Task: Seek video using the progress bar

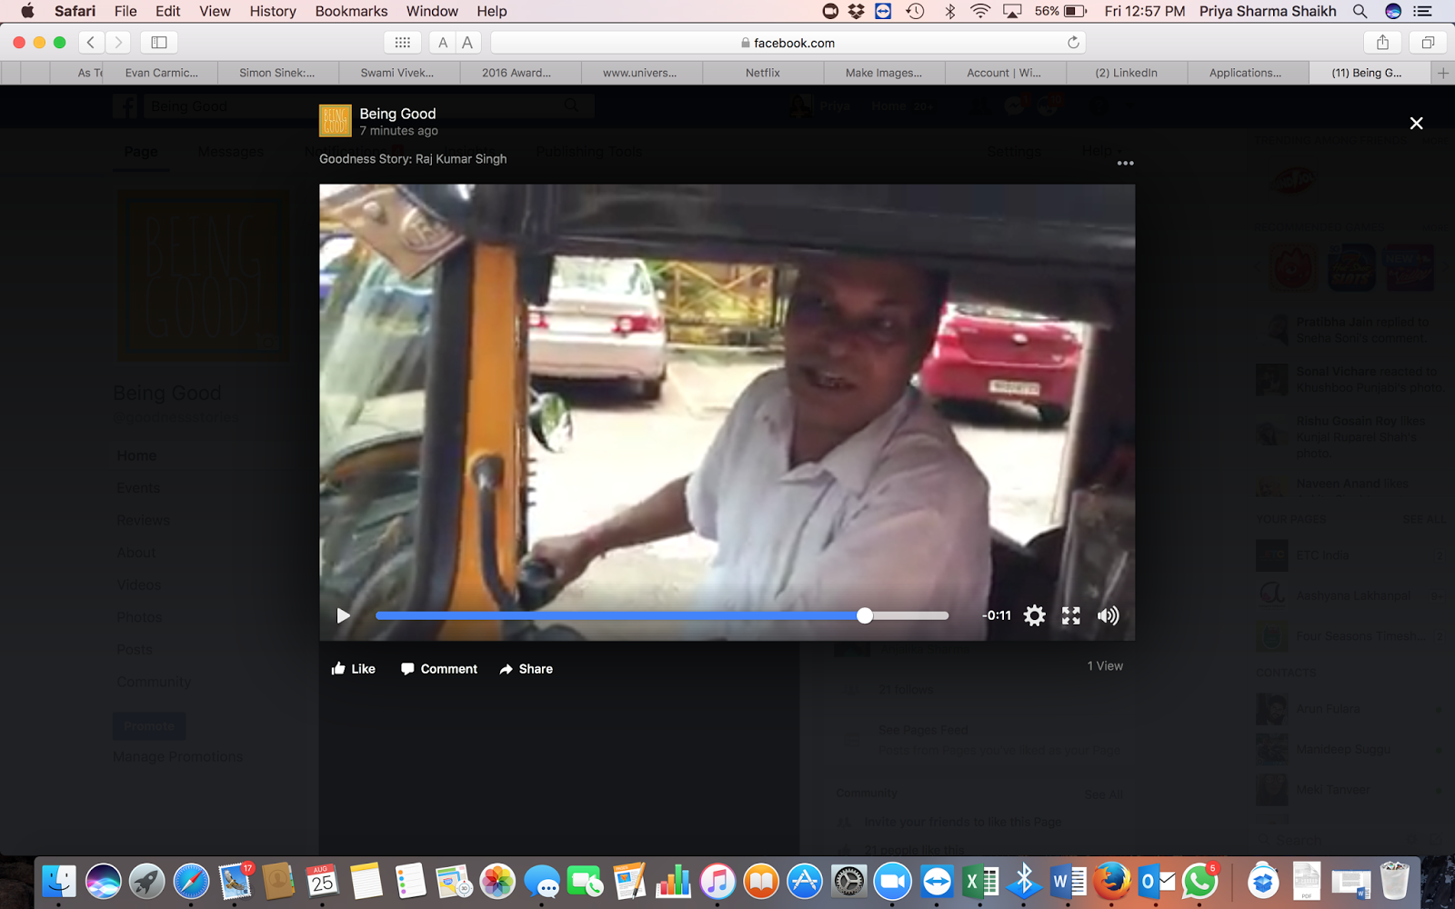Action: pos(662,615)
